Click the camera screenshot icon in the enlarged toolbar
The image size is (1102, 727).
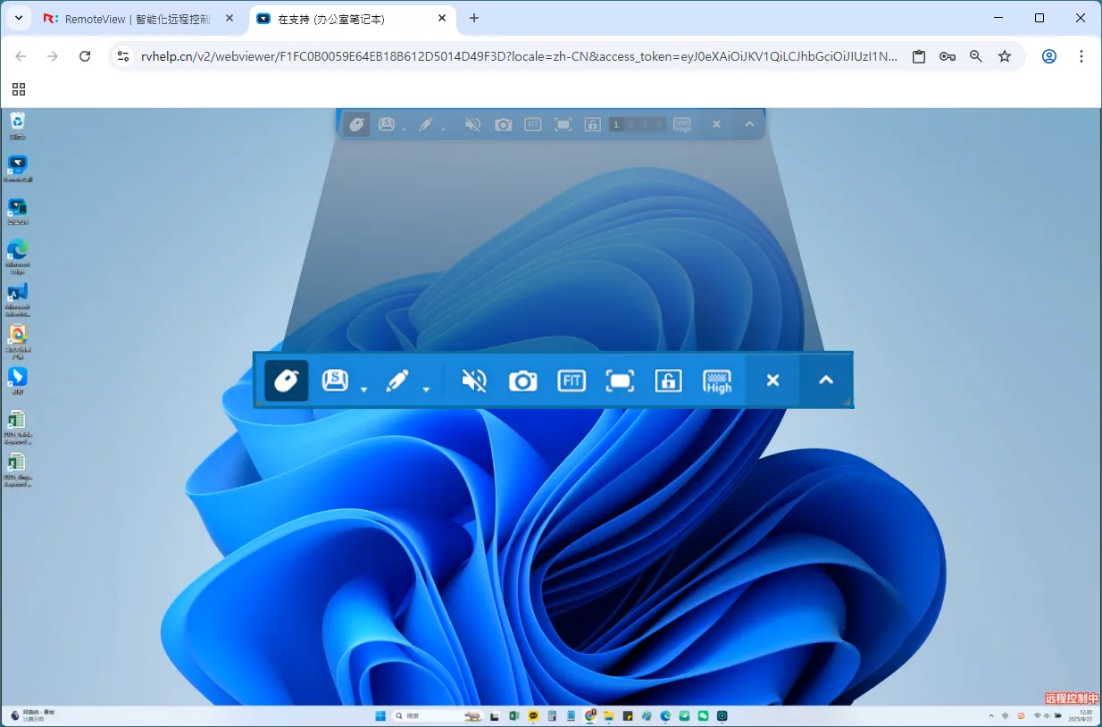[x=522, y=381]
